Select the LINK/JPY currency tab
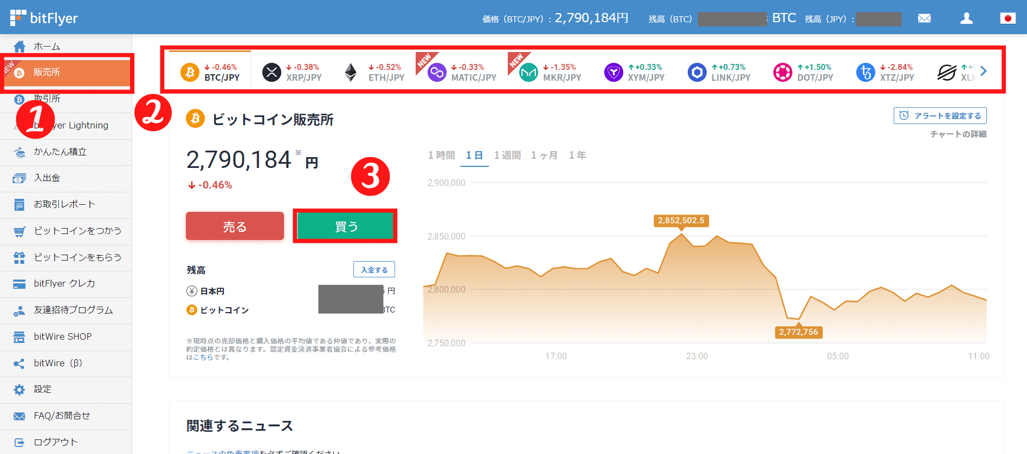The width and height of the screenshot is (1027, 454). click(719, 72)
